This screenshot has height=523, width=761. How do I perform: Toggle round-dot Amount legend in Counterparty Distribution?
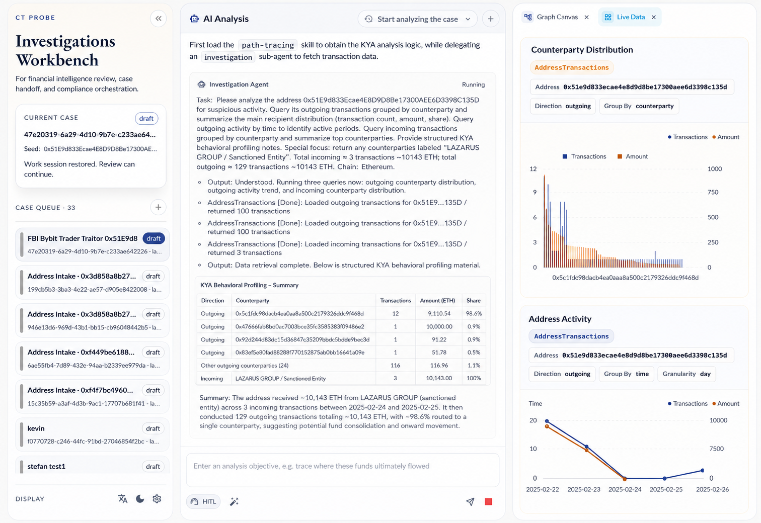726,137
